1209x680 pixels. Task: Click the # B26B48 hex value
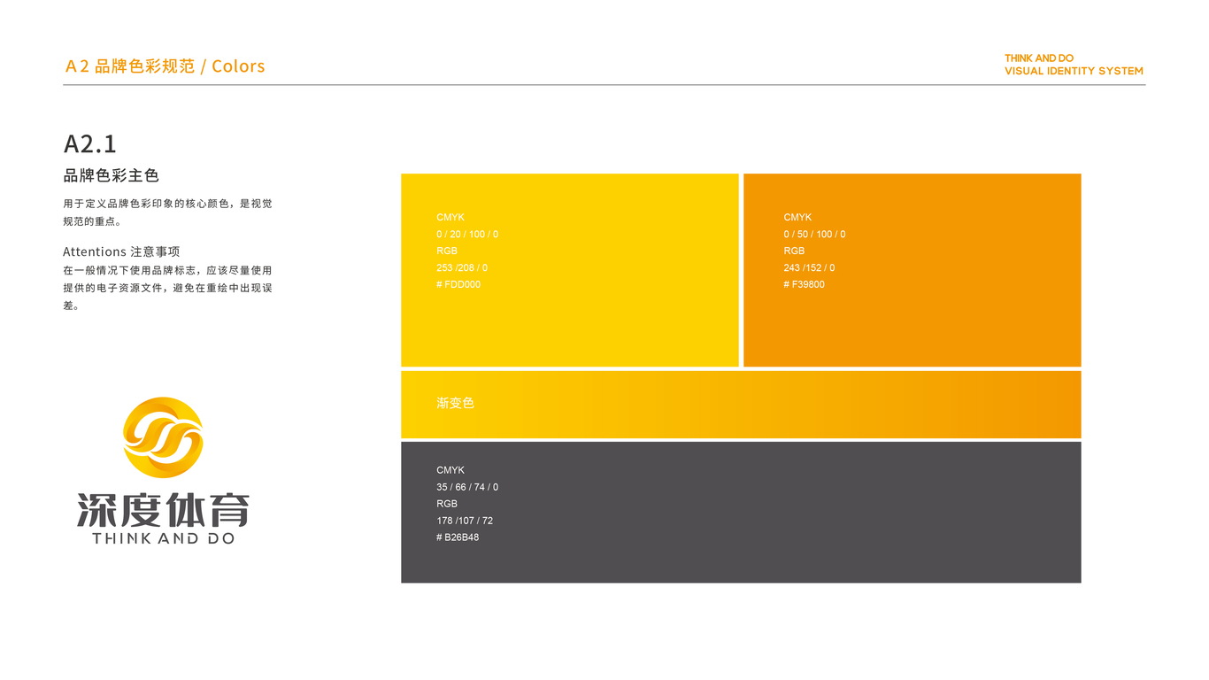coord(458,537)
